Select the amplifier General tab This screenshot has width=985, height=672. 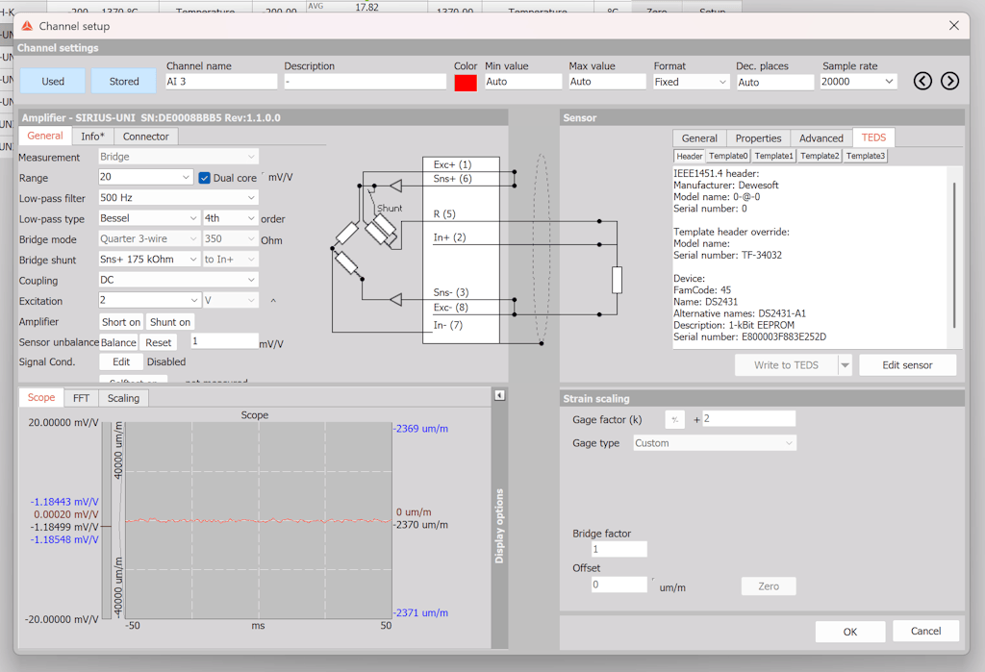coord(44,136)
